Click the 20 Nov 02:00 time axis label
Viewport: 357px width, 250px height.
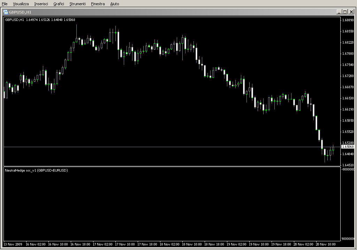pyautogui.click(x=303, y=244)
